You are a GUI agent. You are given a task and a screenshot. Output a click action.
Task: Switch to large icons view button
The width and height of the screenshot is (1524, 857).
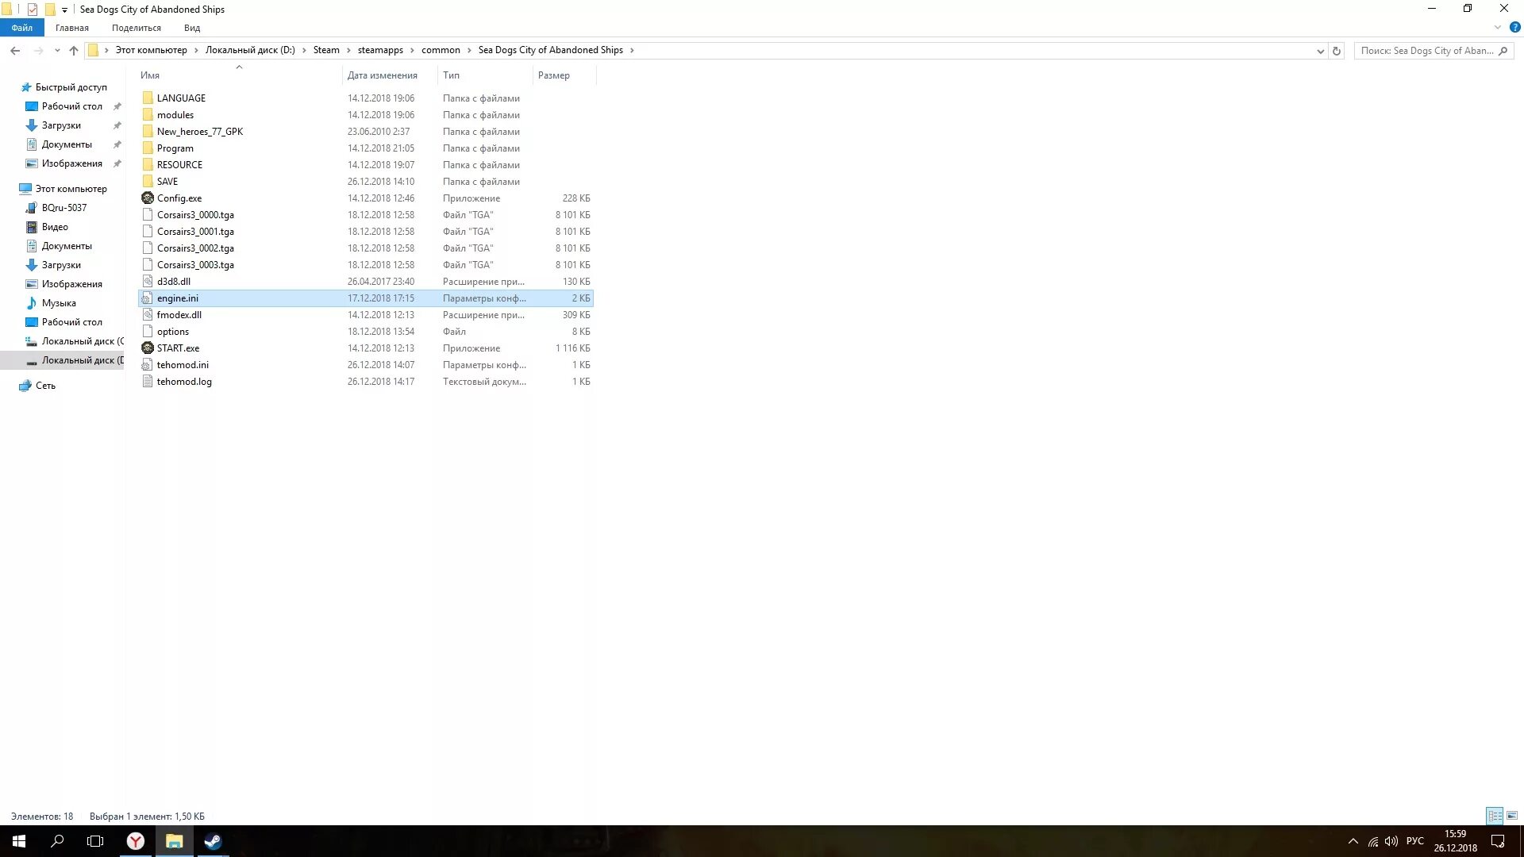coord(1512,816)
